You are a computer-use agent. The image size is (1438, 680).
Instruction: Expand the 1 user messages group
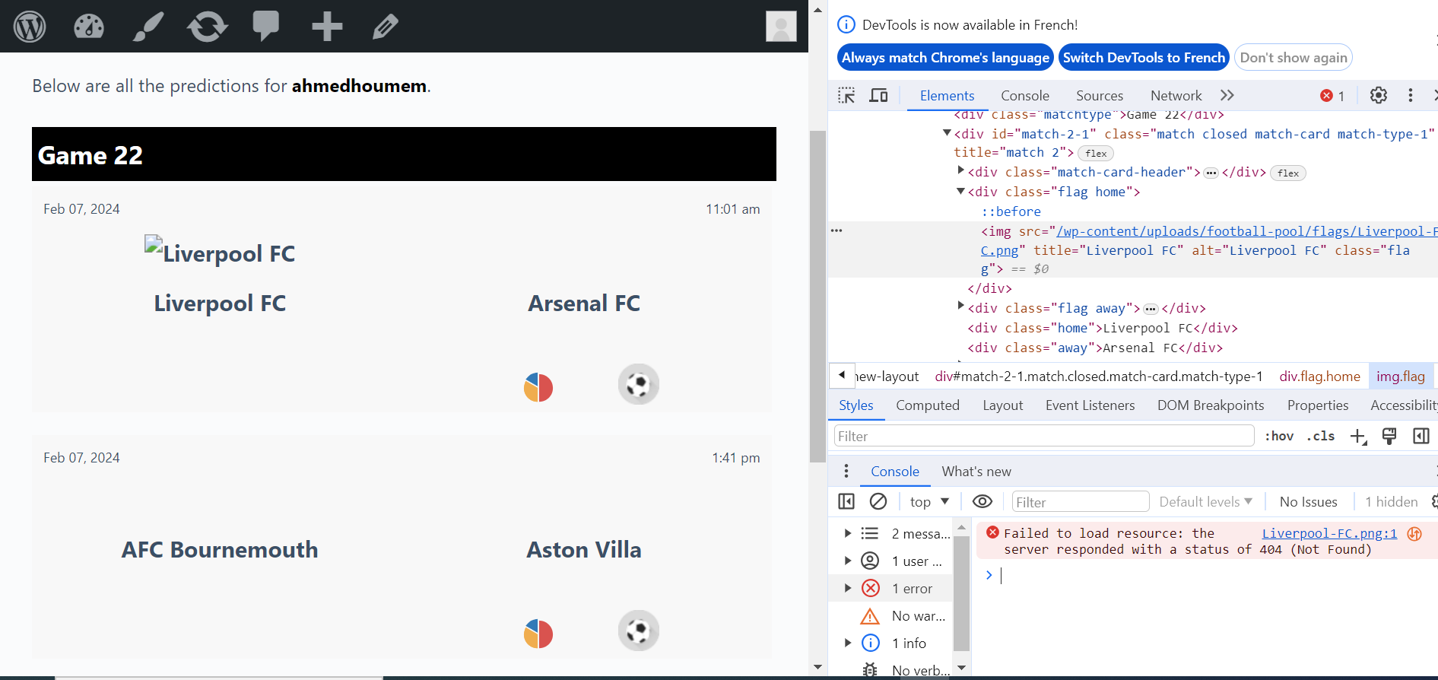pos(847,561)
